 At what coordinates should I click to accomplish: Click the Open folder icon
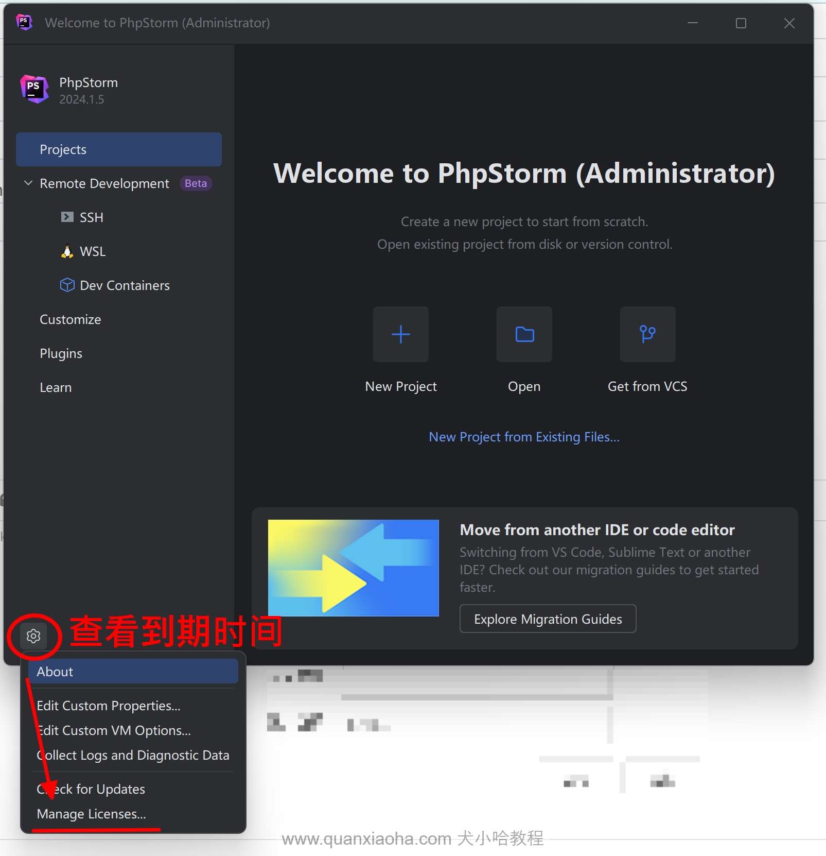524,334
